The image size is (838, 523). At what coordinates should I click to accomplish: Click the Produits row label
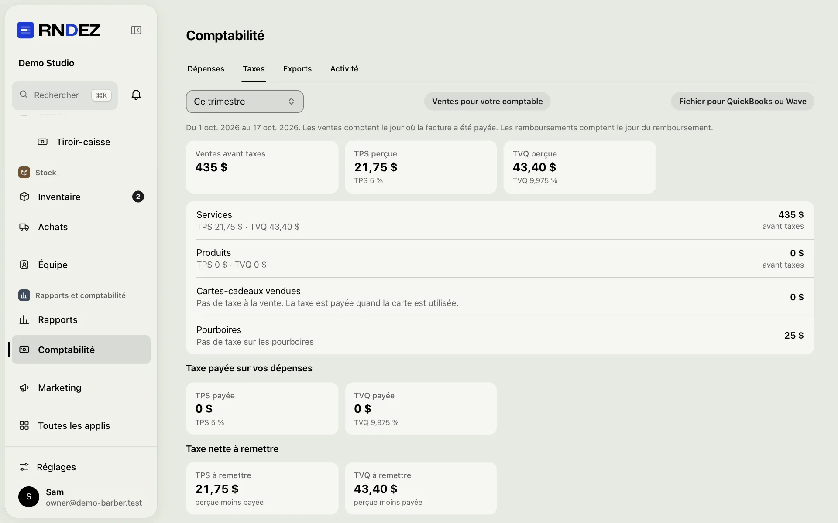(213, 253)
